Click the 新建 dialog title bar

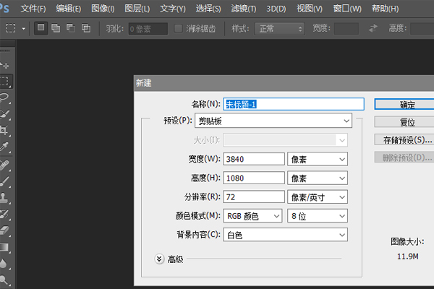[284, 83]
